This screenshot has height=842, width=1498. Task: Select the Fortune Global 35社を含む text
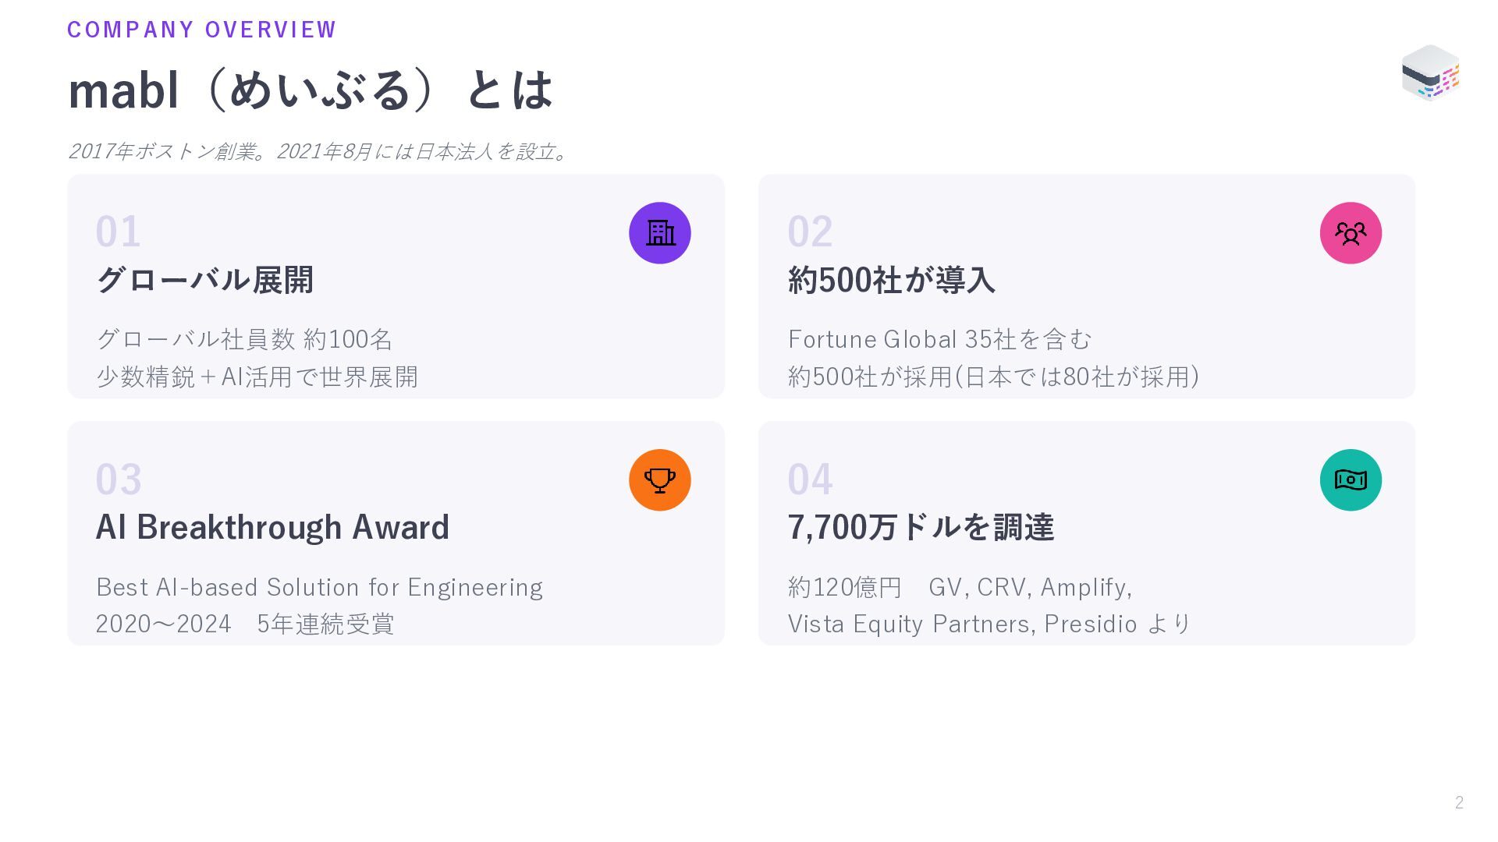[940, 339]
